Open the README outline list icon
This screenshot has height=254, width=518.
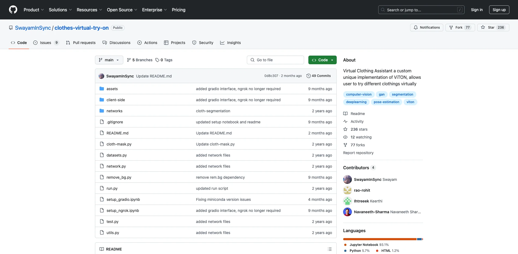(330, 249)
